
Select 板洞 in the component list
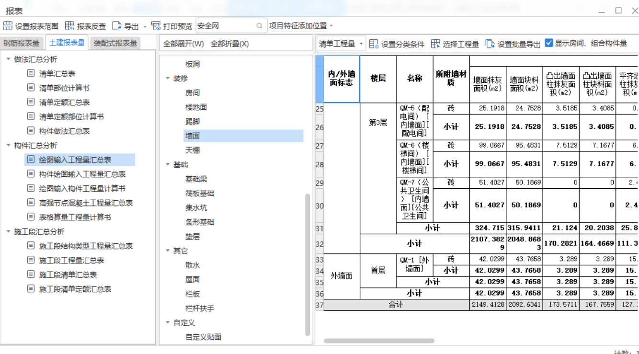193,64
